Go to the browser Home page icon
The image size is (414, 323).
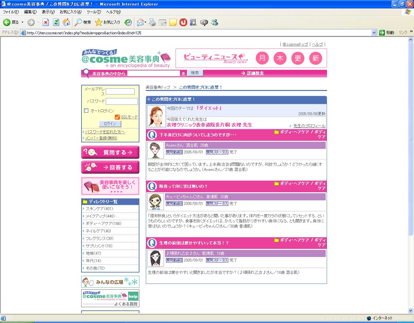click(x=66, y=22)
